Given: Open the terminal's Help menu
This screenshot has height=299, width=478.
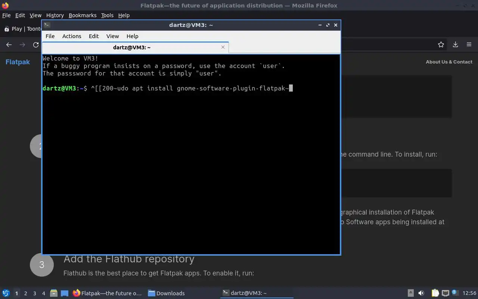Looking at the screenshot, I should click(133, 36).
